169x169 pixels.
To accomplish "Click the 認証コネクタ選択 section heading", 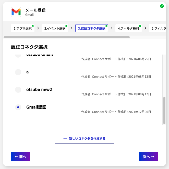I will point(29,47).
